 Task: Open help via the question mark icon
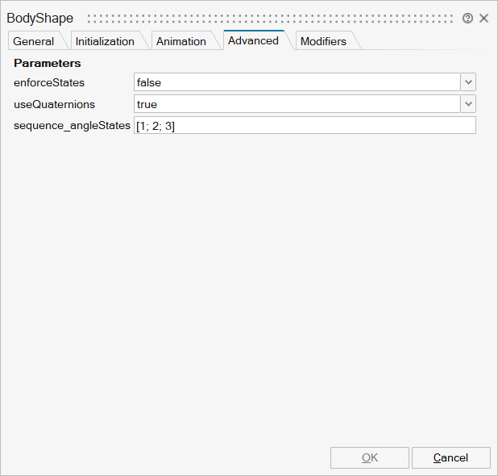tap(467, 19)
